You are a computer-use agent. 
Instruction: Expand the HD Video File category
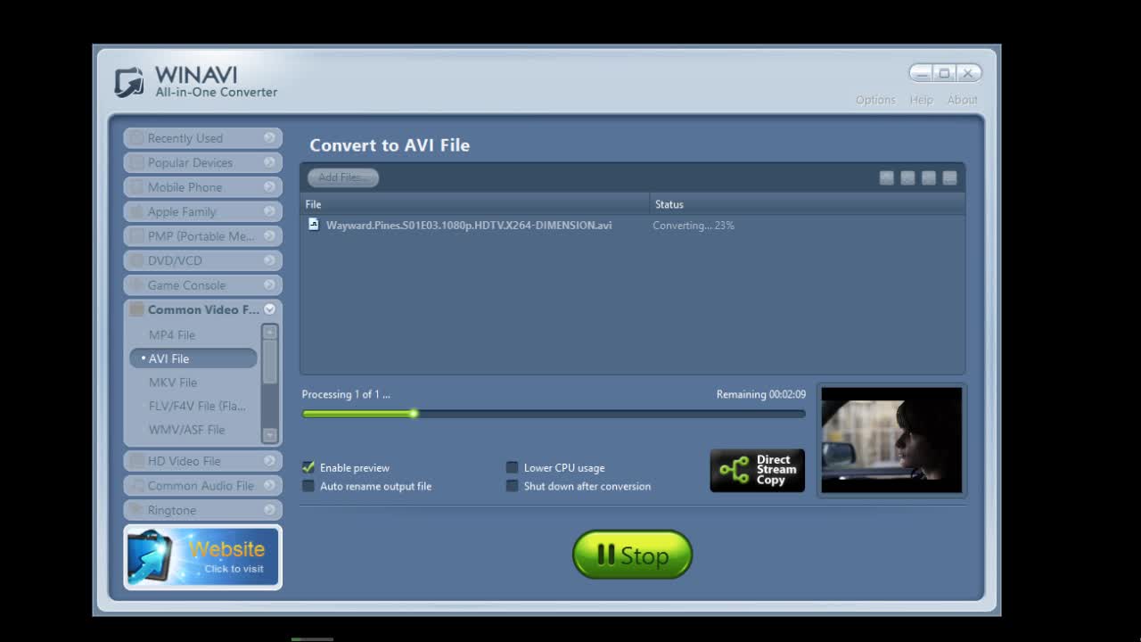point(202,461)
